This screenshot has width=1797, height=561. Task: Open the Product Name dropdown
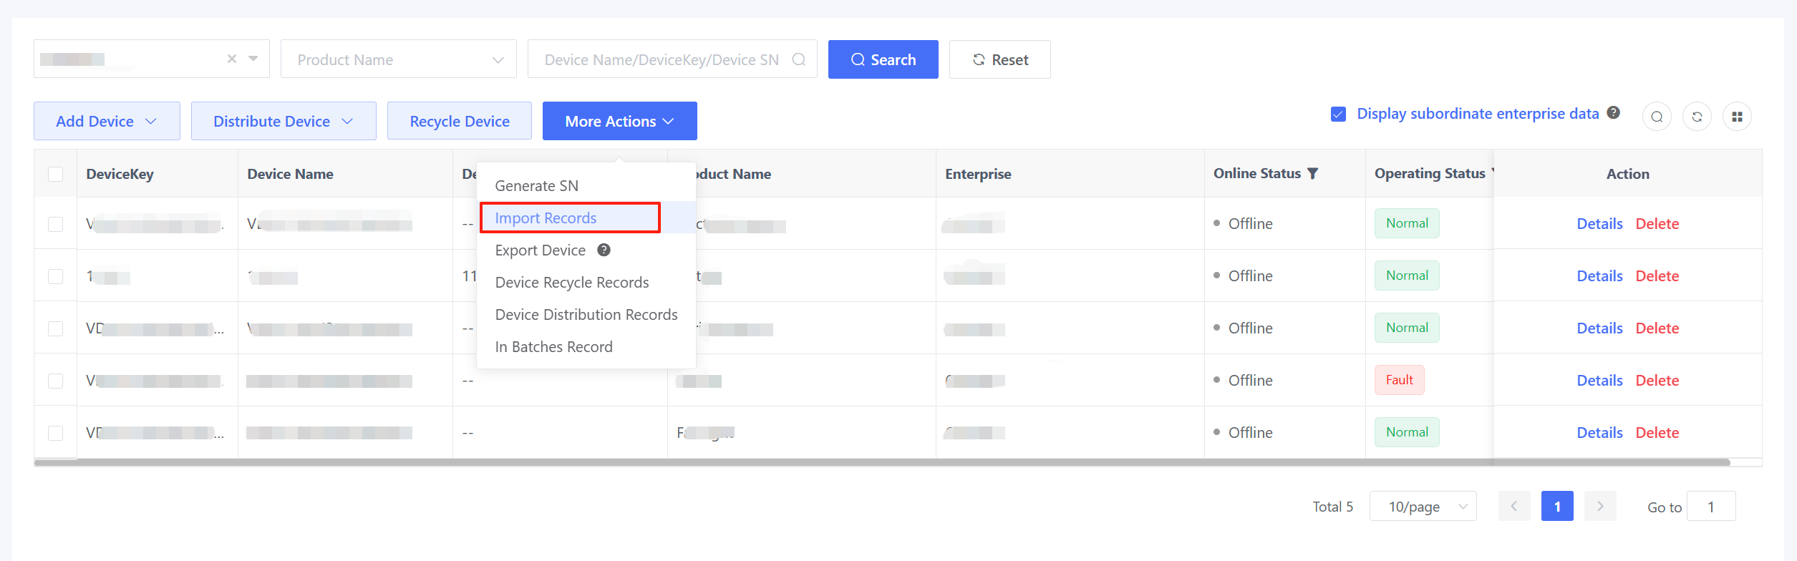(x=398, y=59)
